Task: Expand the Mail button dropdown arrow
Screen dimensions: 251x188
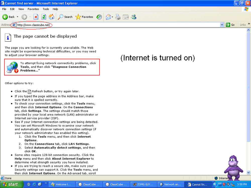Action: point(112,17)
